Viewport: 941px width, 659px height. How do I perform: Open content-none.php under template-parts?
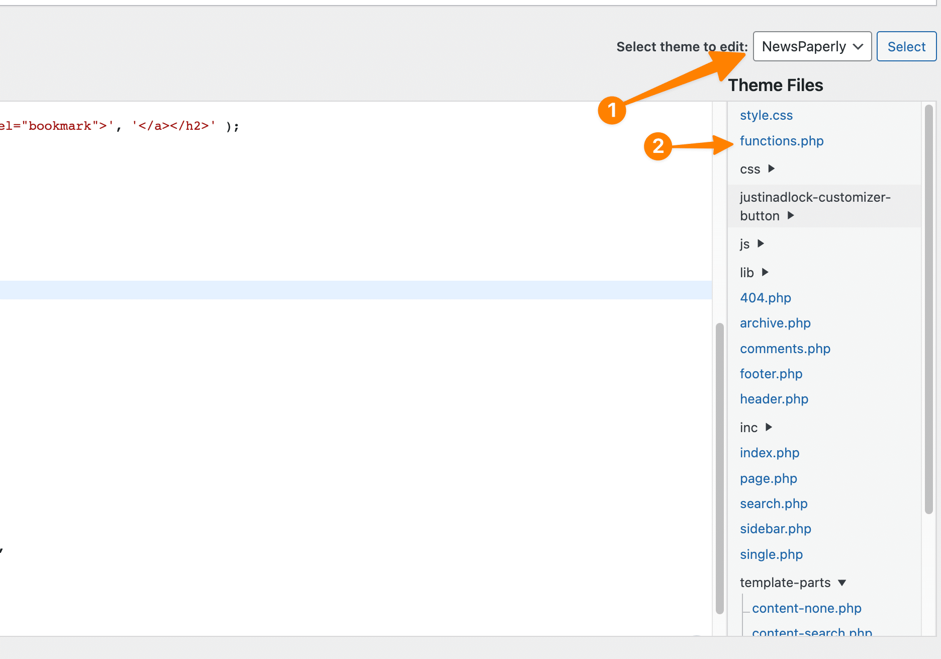(806, 608)
